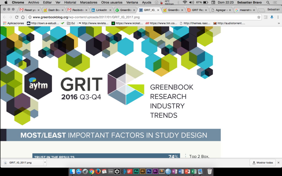Open Microsoft Word from the dock

click(x=181, y=172)
